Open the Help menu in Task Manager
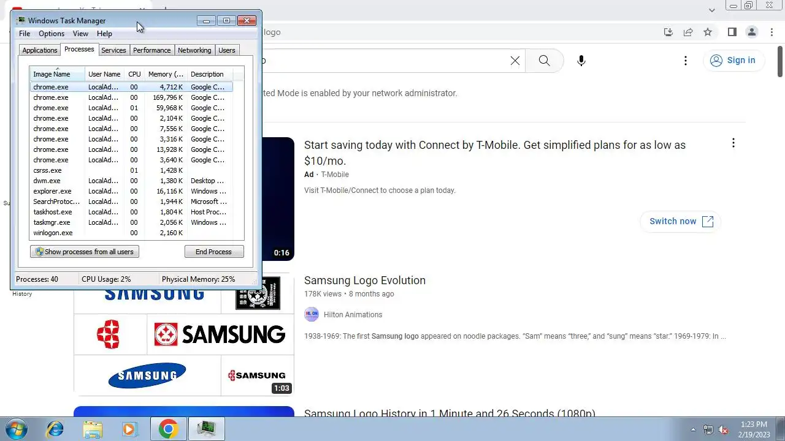 (104, 34)
